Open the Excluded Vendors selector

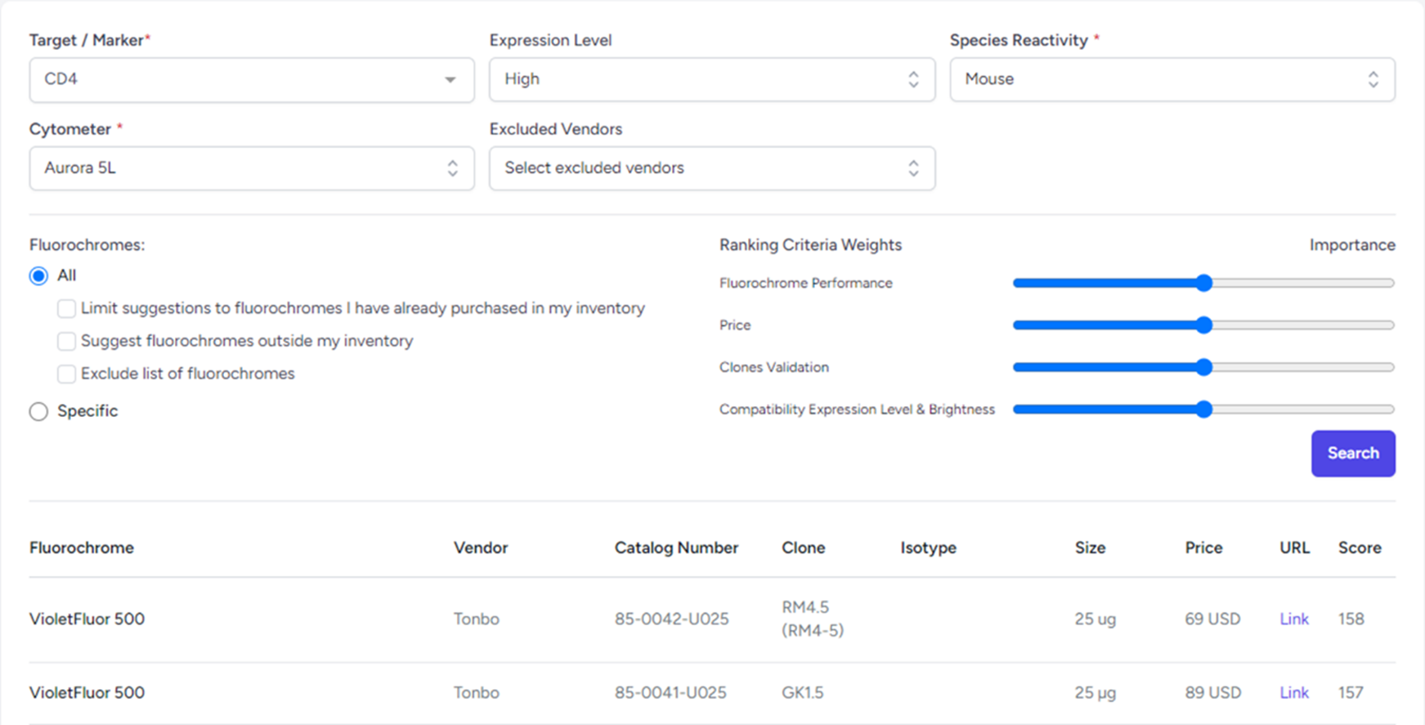tap(711, 168)
